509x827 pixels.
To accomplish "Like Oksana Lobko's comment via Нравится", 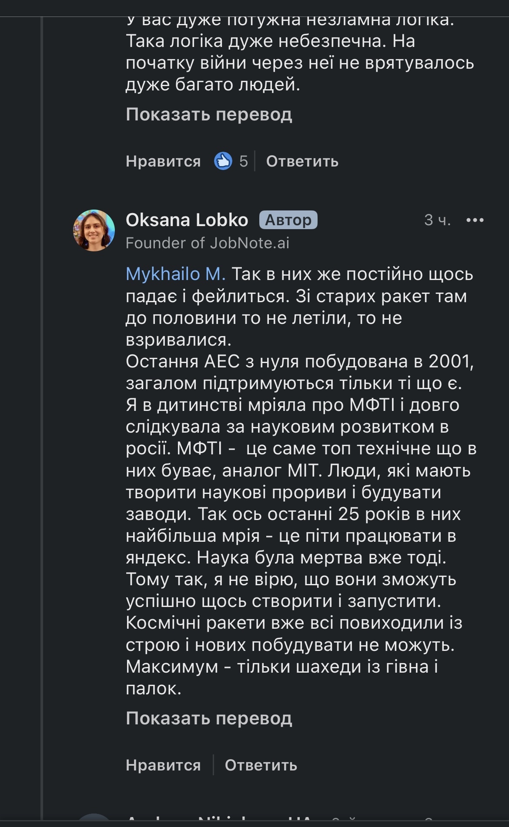I will pyautogui.click(x=163, y=765).
